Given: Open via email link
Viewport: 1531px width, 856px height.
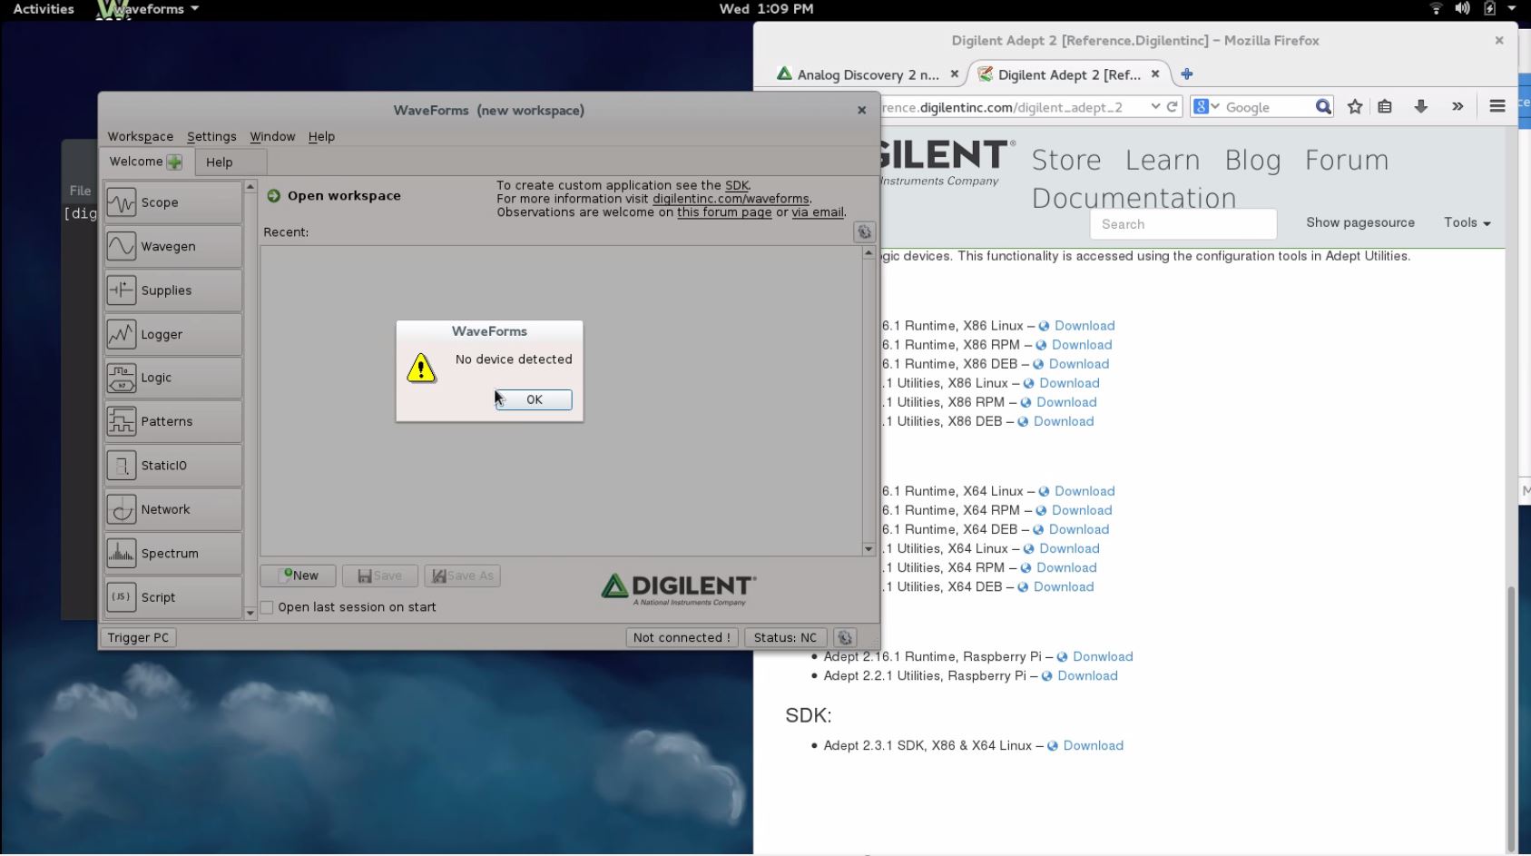Looking at the screenshot, I should [818, 212].
